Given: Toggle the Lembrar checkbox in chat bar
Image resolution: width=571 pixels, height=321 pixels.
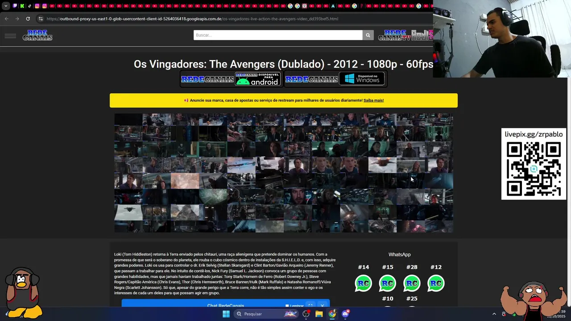Looking at the screenshot, I should [287, 306].
